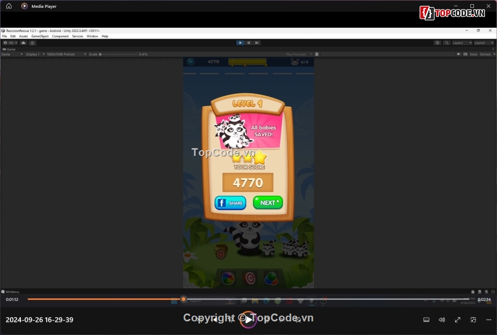The height and width of the screenshot is (335, 497).
Task: Open Unity Services menu
Action: tap(77, 36)
